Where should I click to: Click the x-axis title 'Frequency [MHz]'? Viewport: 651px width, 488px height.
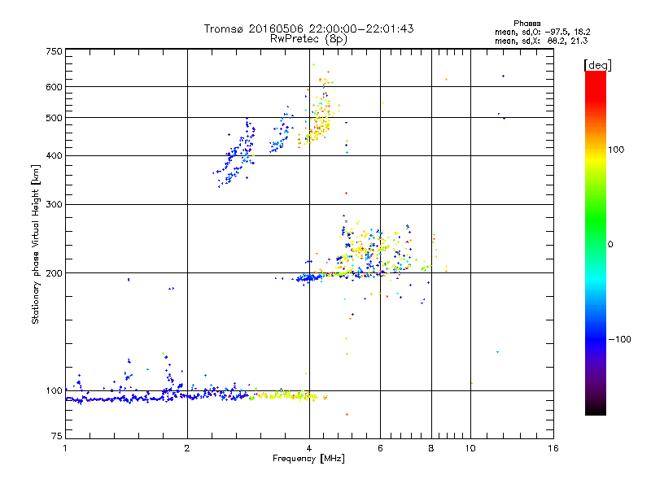(308, 459)
